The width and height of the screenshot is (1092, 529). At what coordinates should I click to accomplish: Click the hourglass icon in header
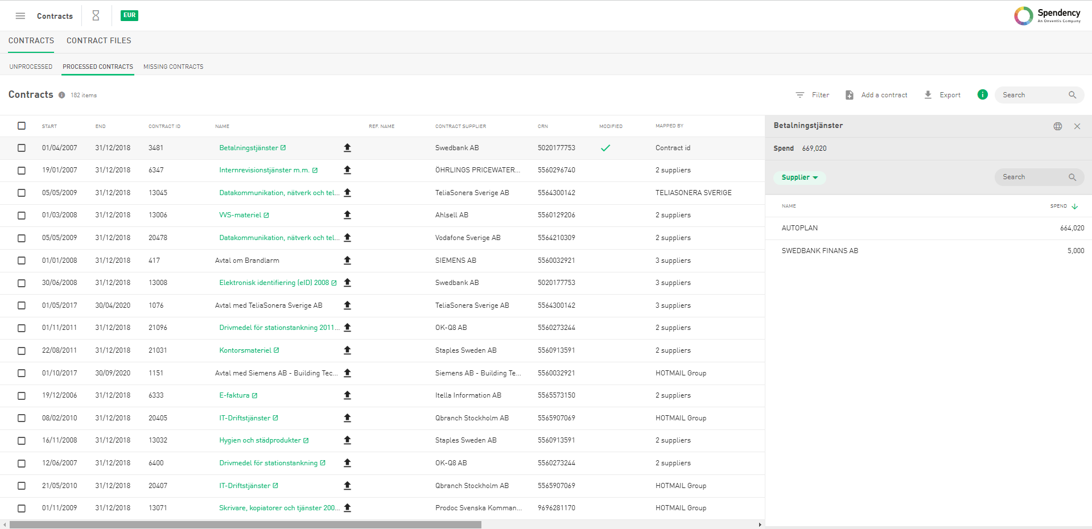tap(96, 16)
